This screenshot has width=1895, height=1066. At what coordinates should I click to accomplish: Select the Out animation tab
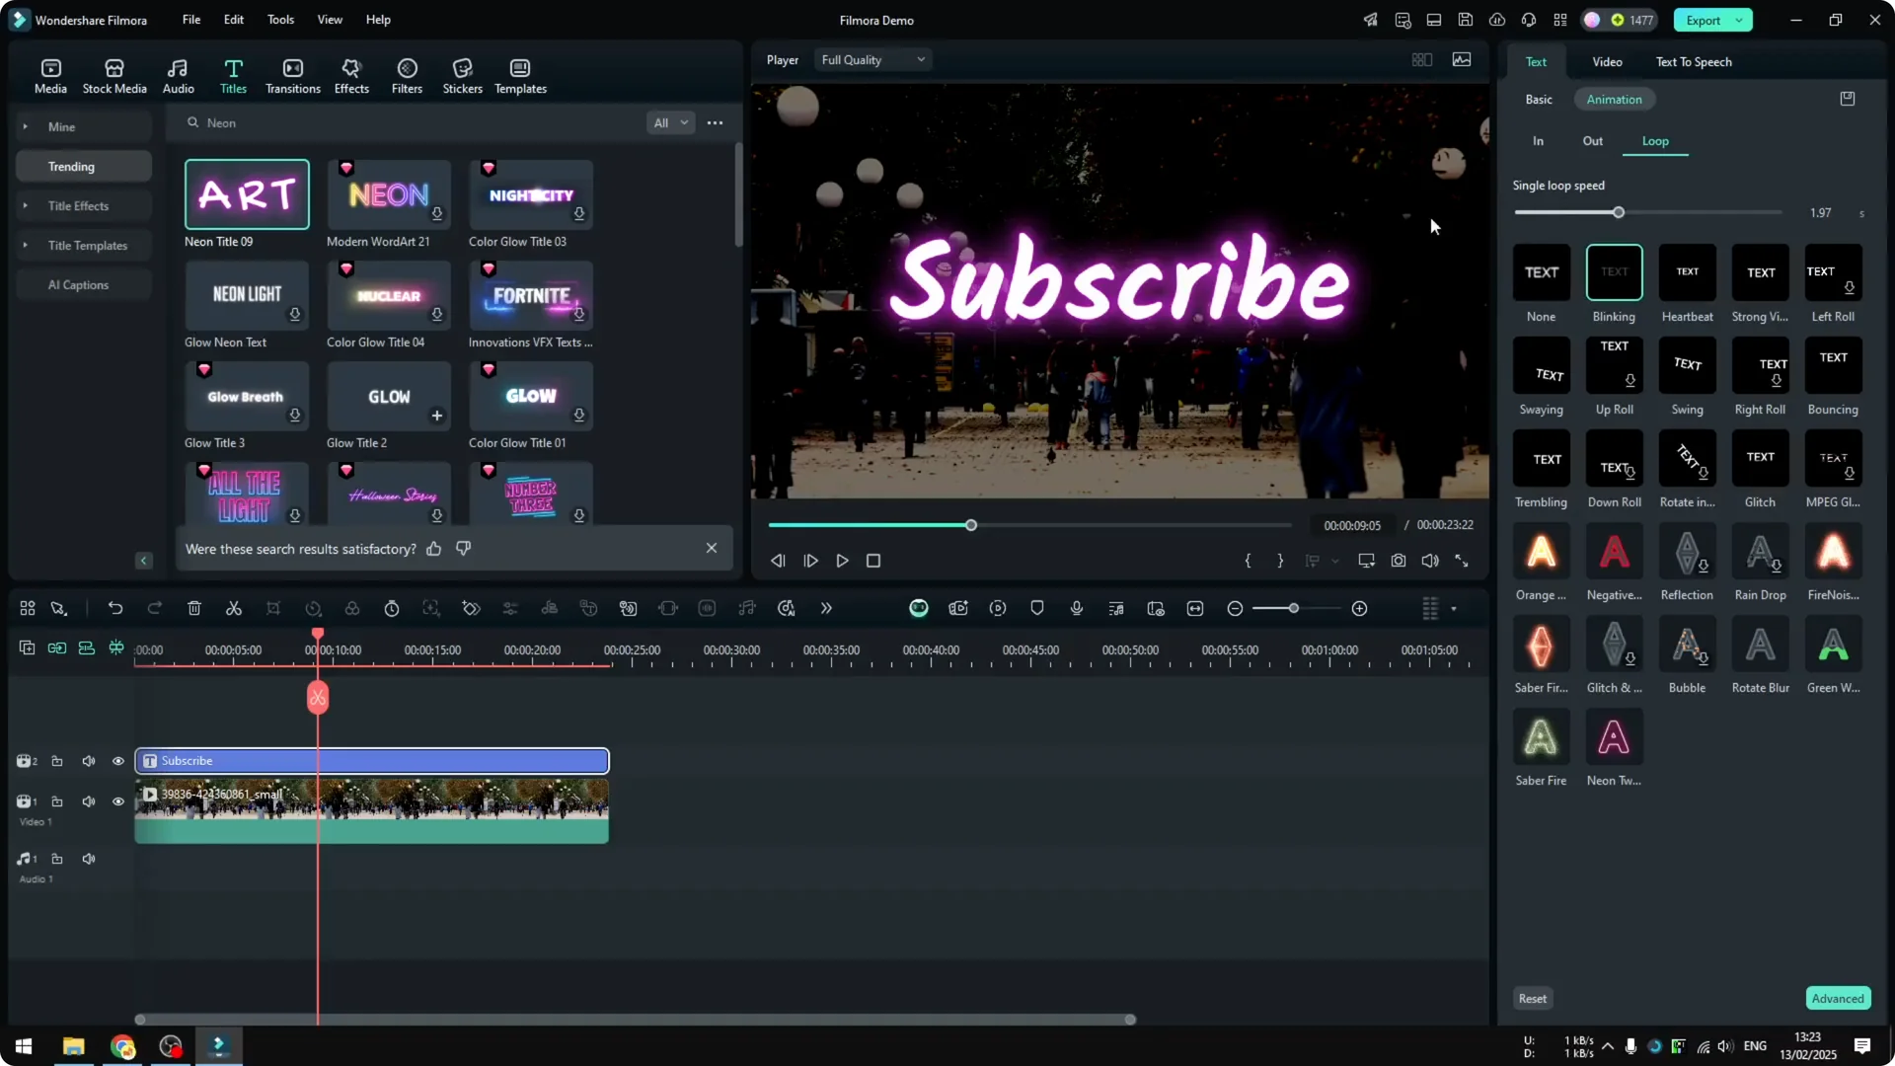(x=1592, y=141)
